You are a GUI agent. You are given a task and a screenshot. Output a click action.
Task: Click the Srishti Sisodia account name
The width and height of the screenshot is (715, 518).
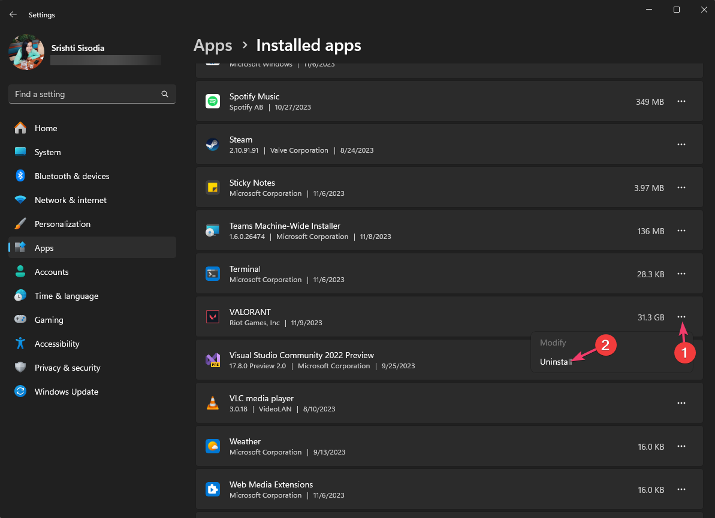pos(78,48)
